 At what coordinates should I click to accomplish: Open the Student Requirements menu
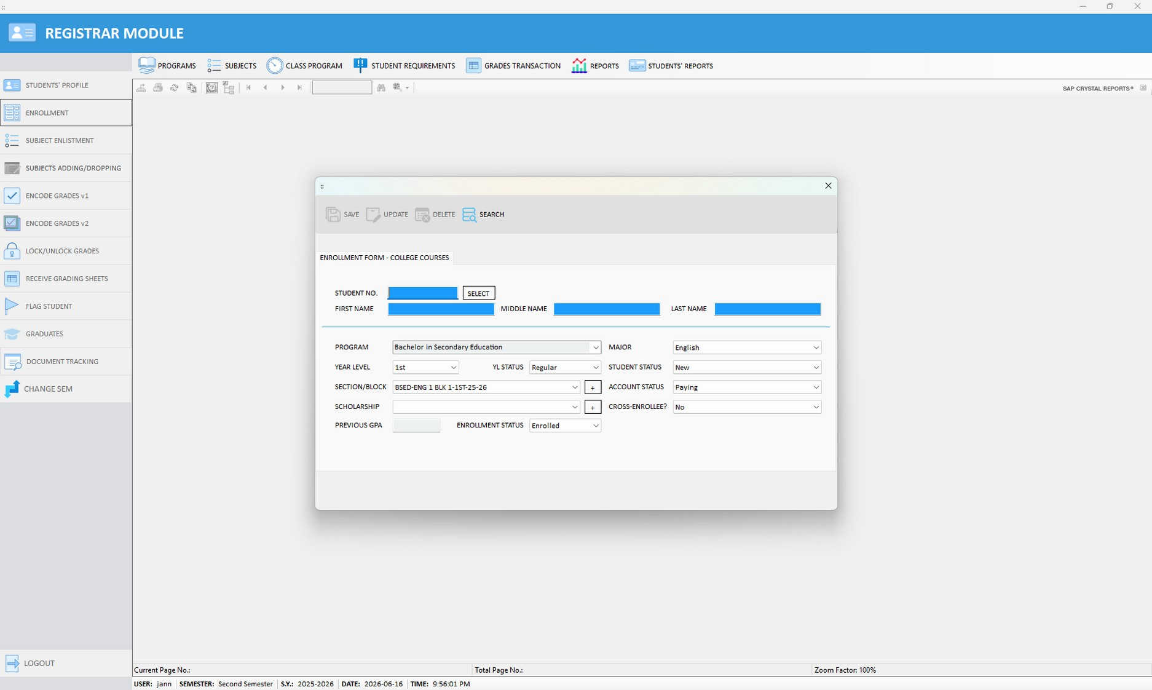point(404,66)
